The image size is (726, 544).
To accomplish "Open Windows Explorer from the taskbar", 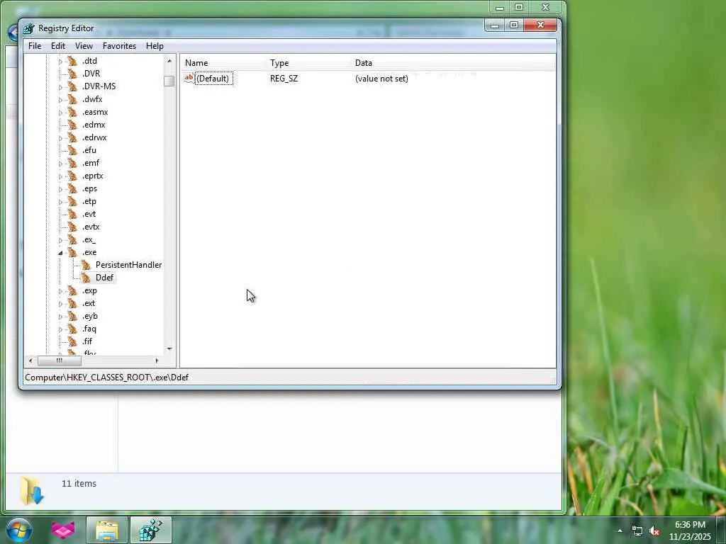I will [107, 530].
